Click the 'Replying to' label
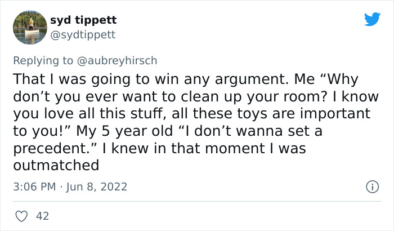This screenshot has width=394, height=231. [50, 59]
